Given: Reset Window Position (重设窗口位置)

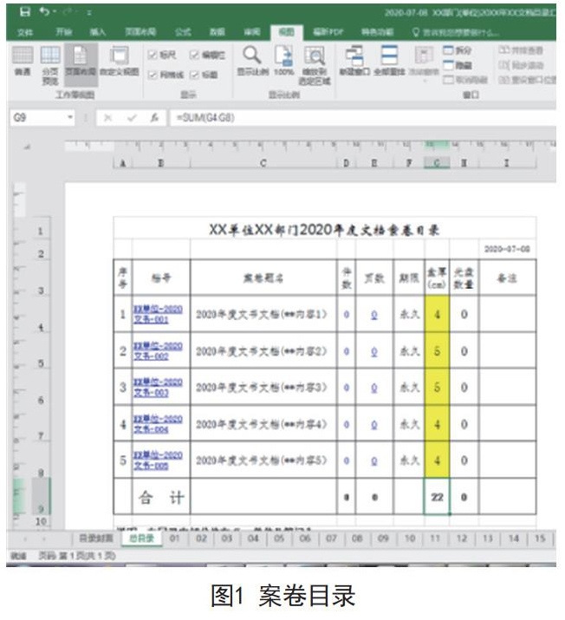Looking at the screenshot, I should point(527,80).
